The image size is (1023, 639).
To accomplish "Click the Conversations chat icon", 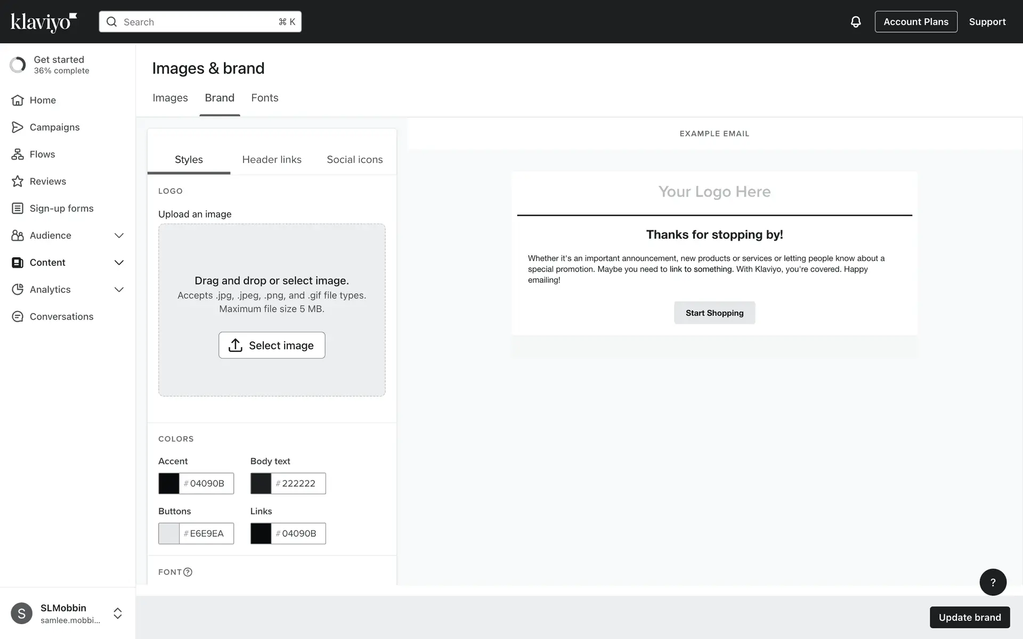I will click(18, 317).
